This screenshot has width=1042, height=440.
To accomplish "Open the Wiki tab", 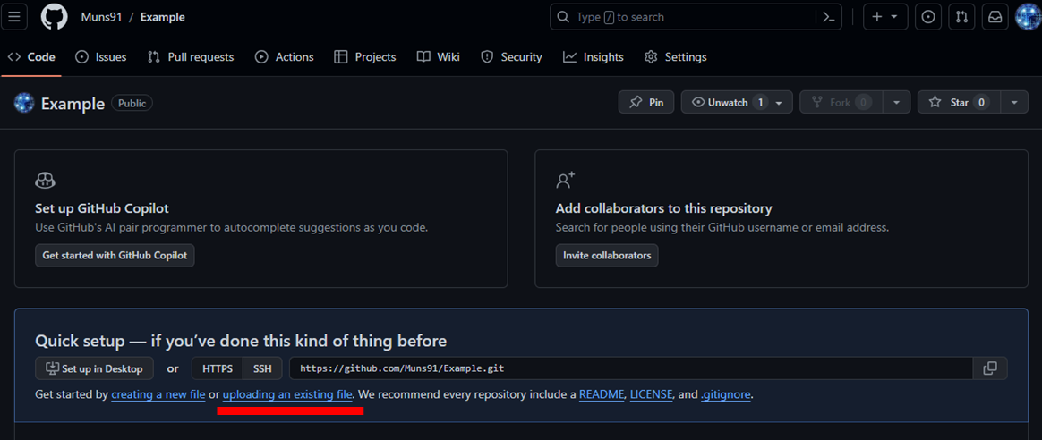I will [439, 57].
